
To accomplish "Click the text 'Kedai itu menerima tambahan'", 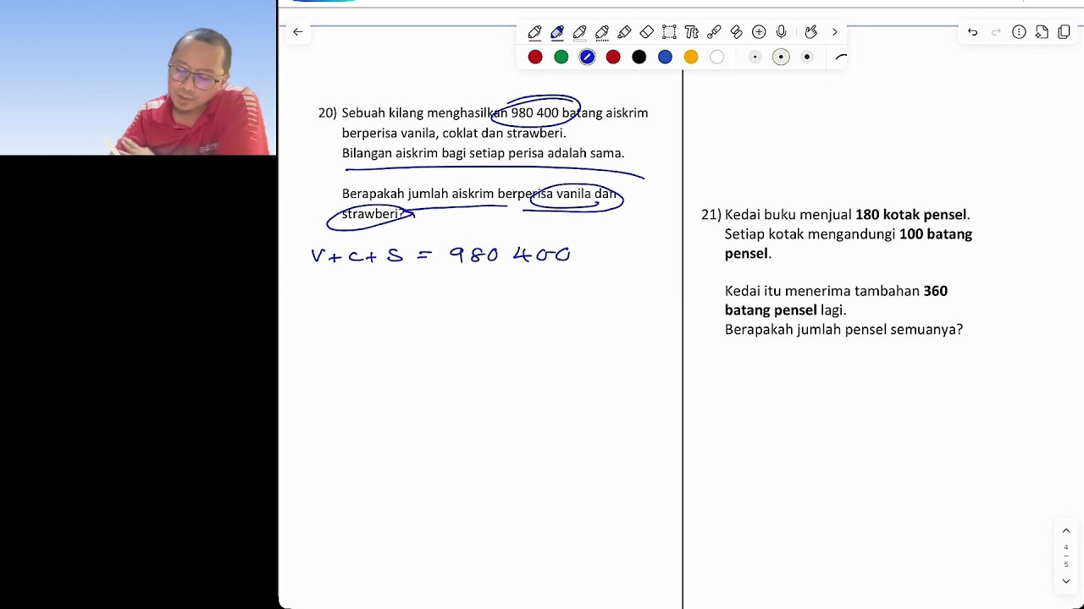I will click(x=822, y=291).
